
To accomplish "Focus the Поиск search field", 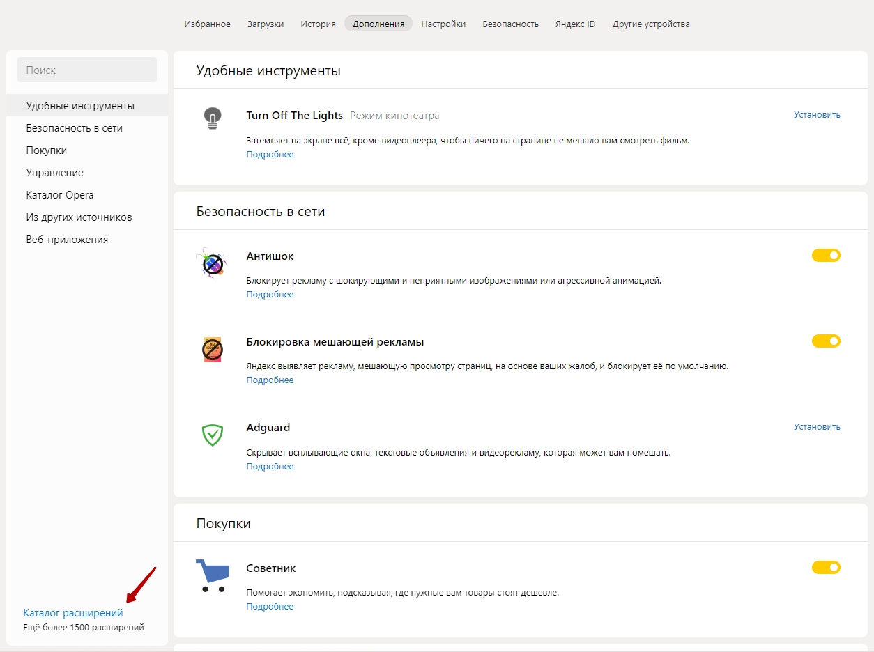I will 87,70.
